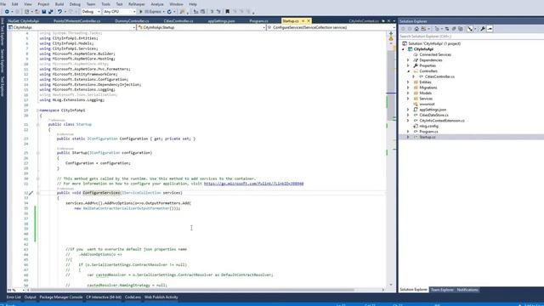Screen dimensions: 544x306
Task: Switch to the CitiesController.cs tab
Action: coord(178,20)
